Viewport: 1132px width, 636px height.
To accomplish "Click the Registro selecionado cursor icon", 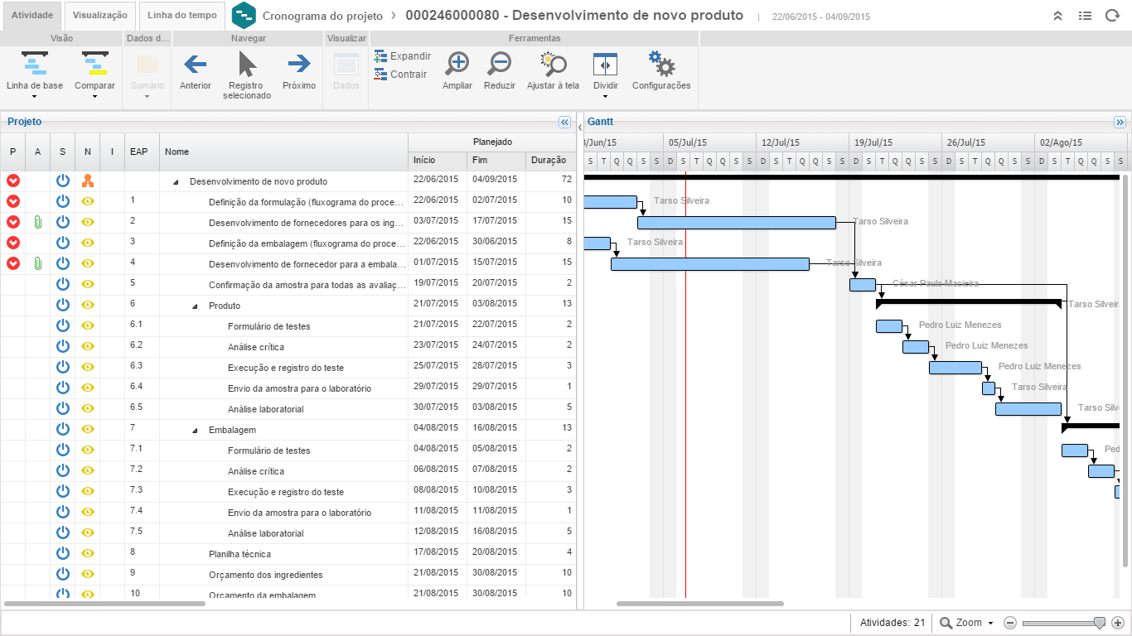I will 247,64.
